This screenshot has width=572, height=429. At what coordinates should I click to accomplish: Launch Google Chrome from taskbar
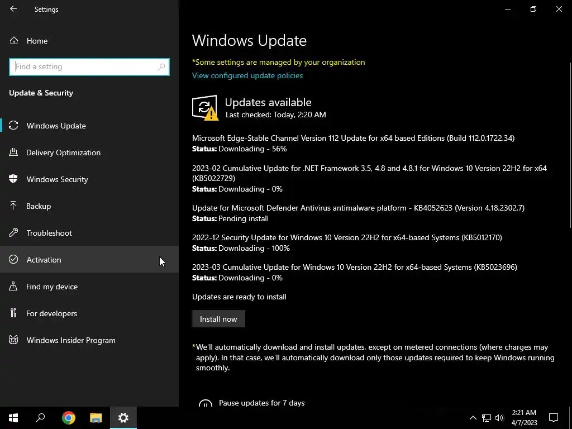point(69,418)
